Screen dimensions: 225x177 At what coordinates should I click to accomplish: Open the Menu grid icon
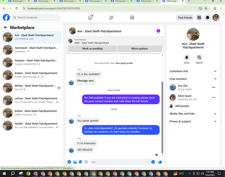pyautogui.click(x=199, y=18)
